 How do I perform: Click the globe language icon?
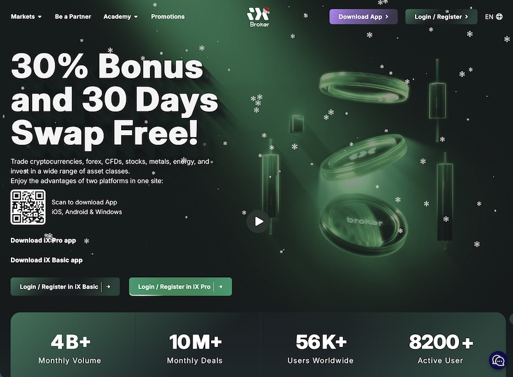pyautogui.click(x=500, y=17)
